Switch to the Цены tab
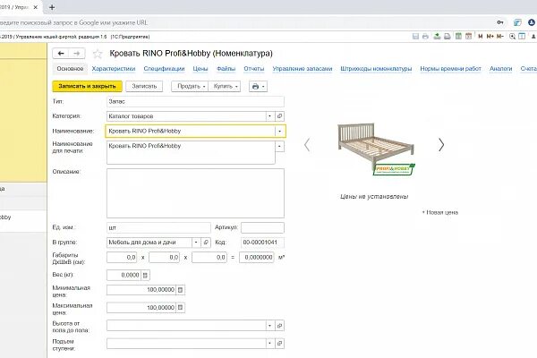This screenshot has height=358, width=537. pos(200,69)
